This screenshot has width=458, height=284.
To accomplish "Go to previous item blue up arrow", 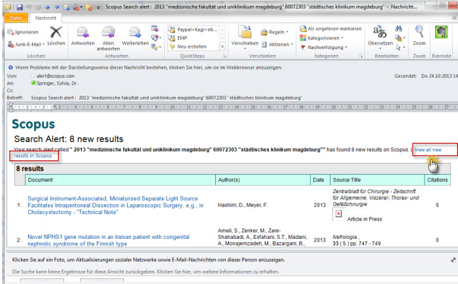I will (x=47, y=7).
